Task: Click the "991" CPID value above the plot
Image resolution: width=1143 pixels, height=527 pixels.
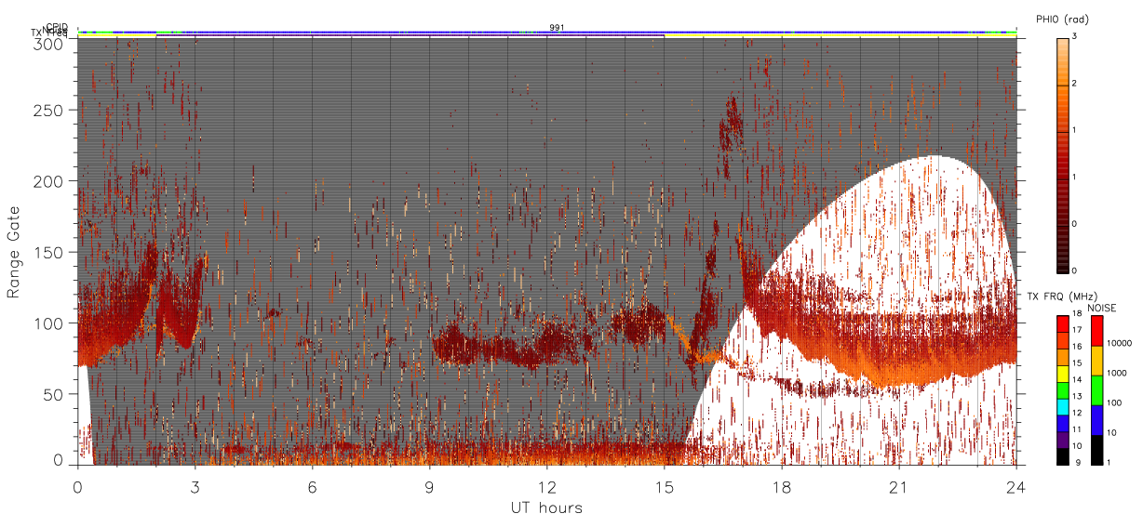Action: [x=557, y=27]
